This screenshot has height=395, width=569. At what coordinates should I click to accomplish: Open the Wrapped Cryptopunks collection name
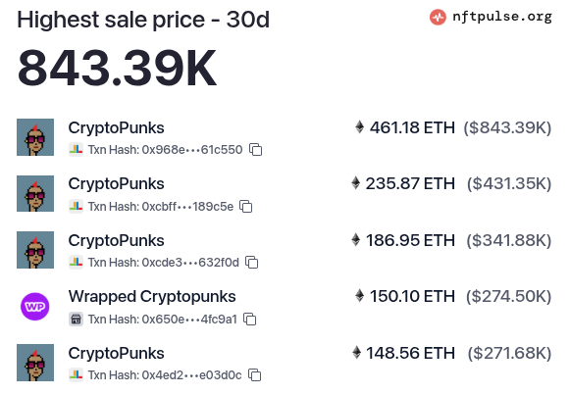[x=152, y=297]
